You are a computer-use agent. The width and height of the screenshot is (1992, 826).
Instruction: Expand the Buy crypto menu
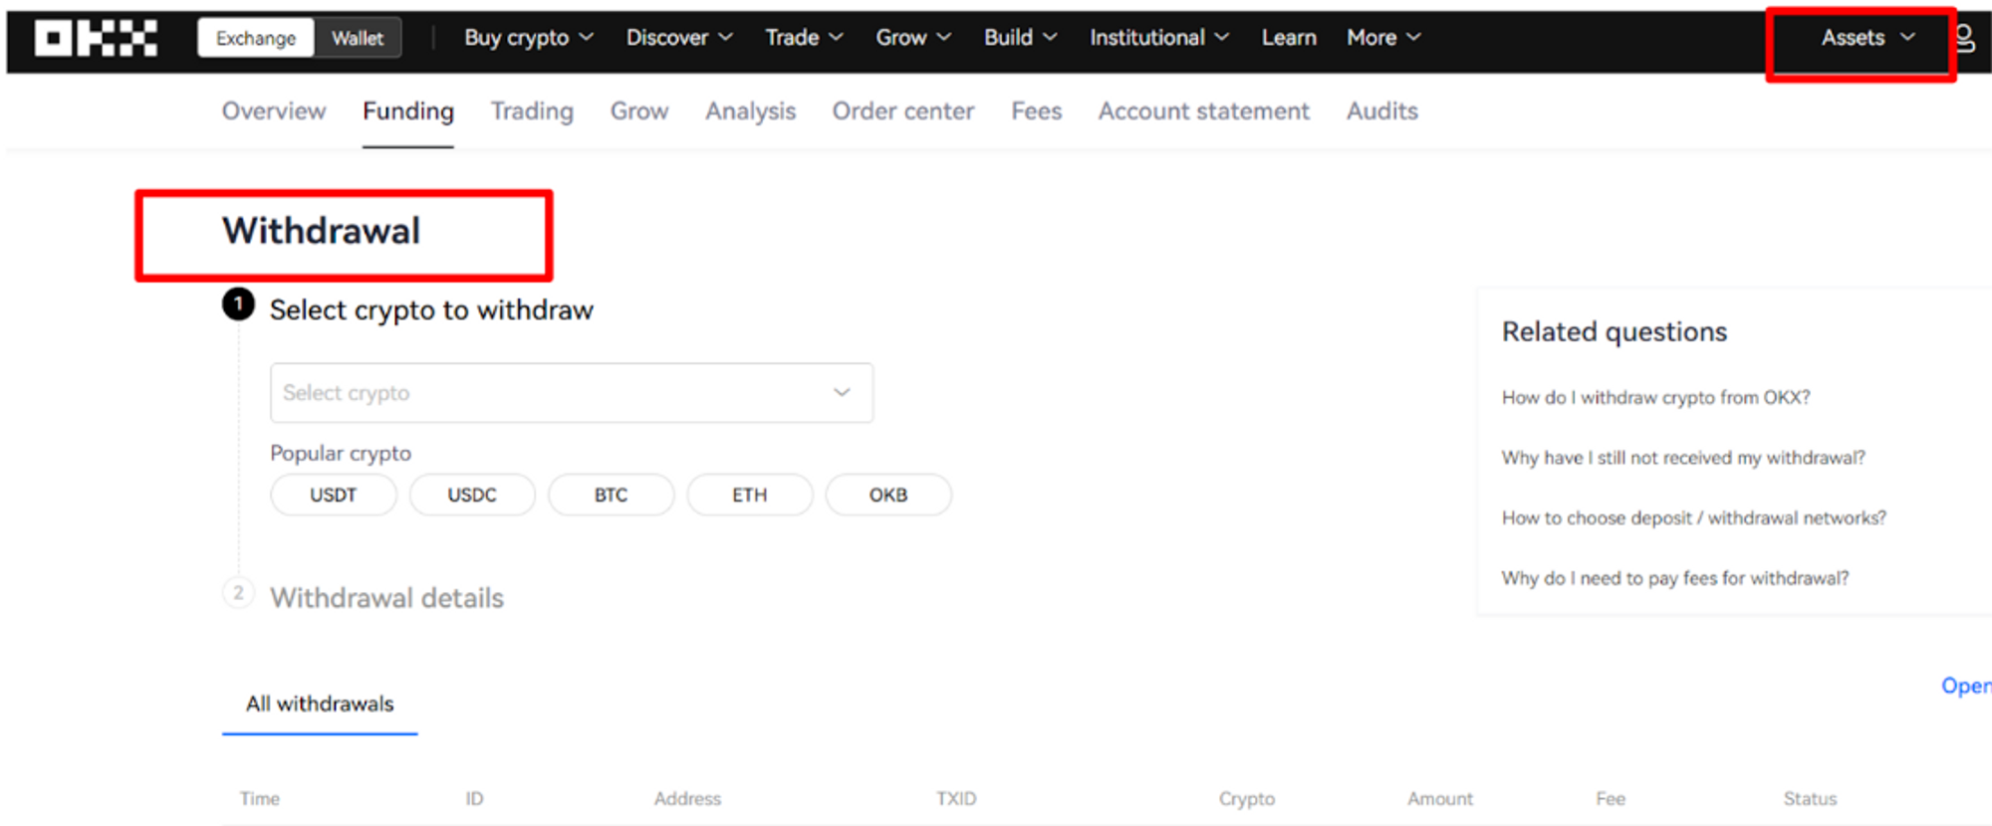(x=528, y=38)
